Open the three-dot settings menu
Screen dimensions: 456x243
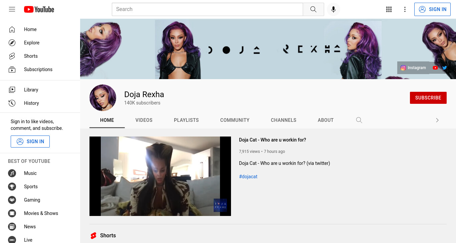405,9
